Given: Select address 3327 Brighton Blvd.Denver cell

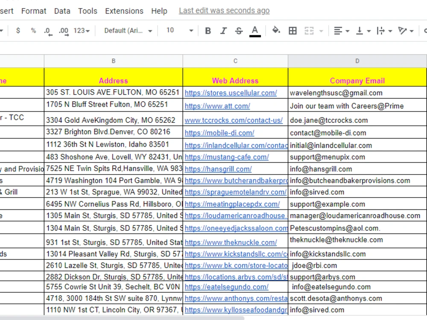Looking at the screenshot, I should [113, 132].
